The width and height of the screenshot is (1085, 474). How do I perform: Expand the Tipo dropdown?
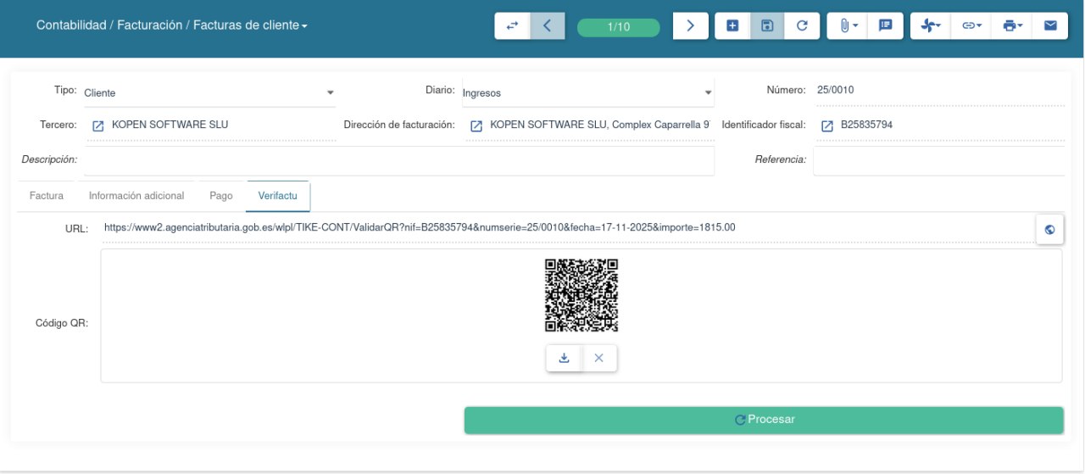coord(331,92)
